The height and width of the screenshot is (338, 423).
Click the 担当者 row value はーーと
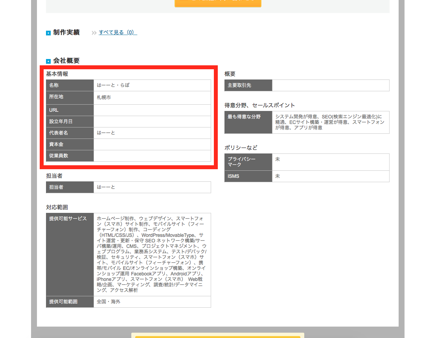pyautogui.click(x=106, y=187)
